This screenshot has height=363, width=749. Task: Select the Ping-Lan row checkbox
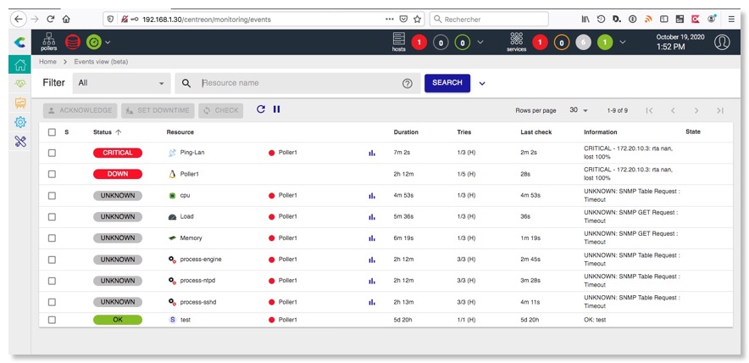pos(52,153)
